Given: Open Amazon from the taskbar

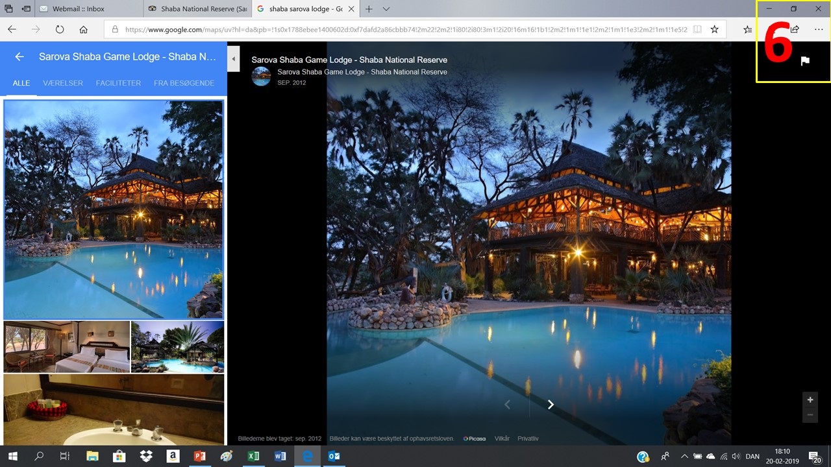Looking at the screenshot, I should click(173, 457).
